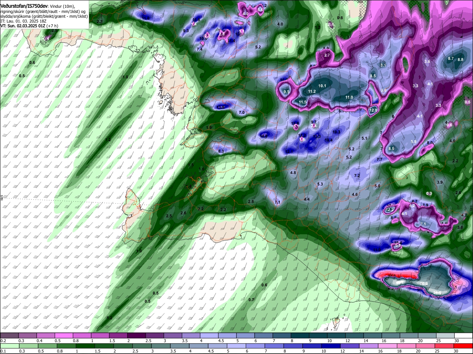
Task: Click the 10.1 precipitation value on the map
Action: point(322,86)
